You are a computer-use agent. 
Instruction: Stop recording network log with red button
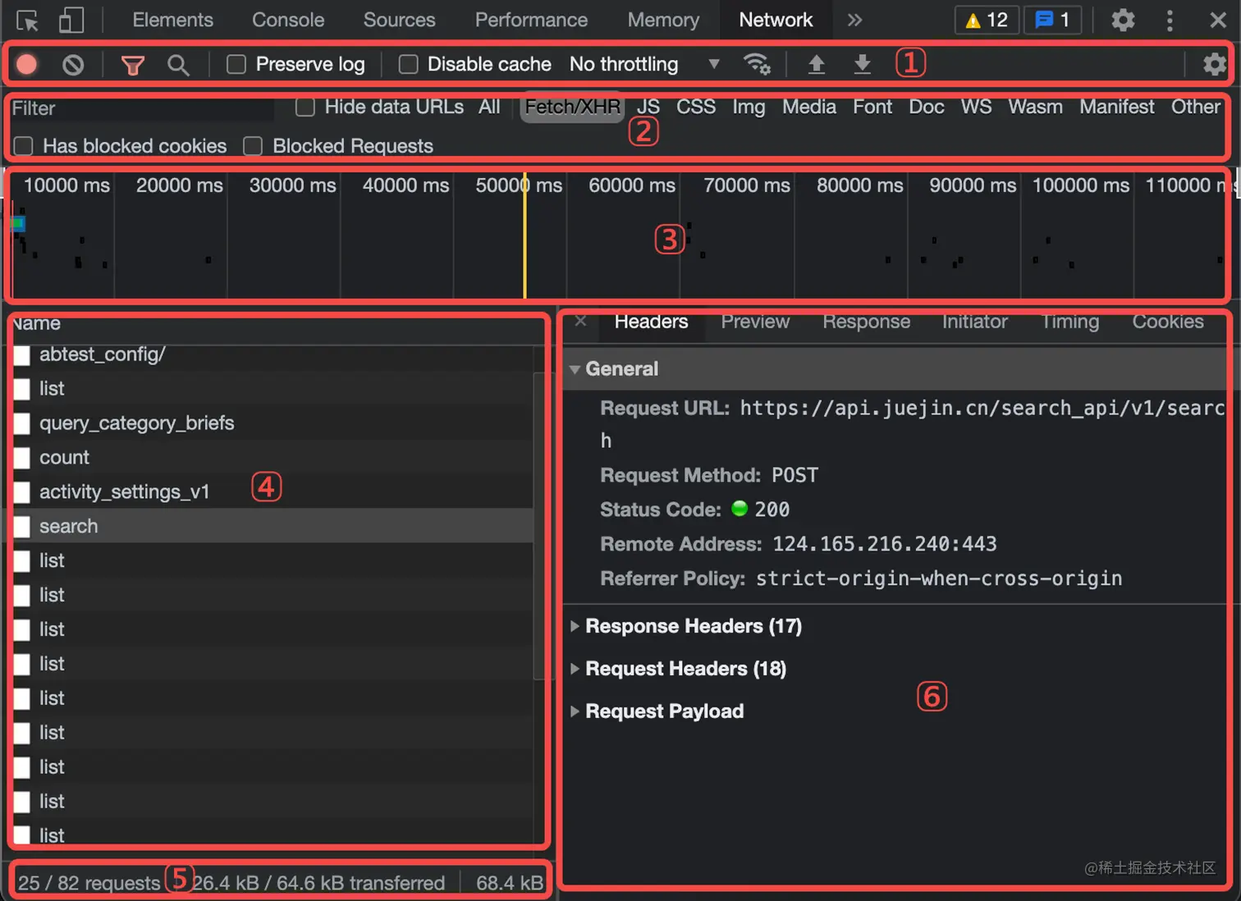point(27,64)
